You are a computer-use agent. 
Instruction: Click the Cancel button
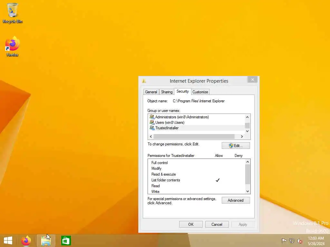217,224
